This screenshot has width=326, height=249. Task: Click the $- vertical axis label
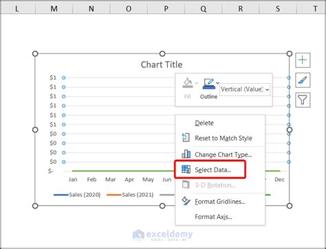tap(51, 171)
